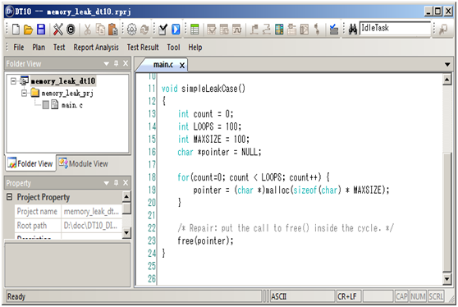The image size is (458, 307).
Task: Toggle the checkbox beside main.c
Action: tap(46, 105)
